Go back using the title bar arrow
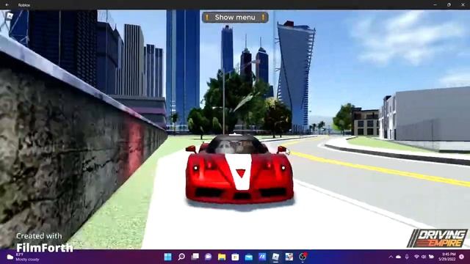 pos(7,5)
